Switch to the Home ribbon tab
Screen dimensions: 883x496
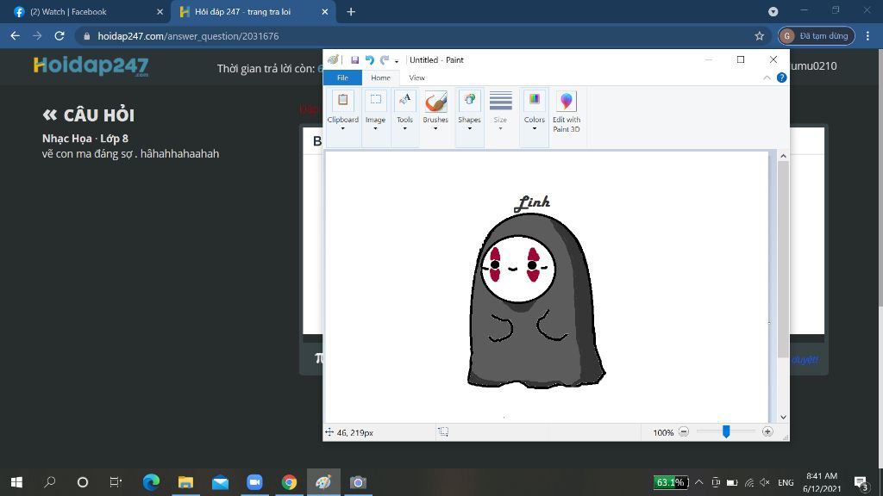380,77
